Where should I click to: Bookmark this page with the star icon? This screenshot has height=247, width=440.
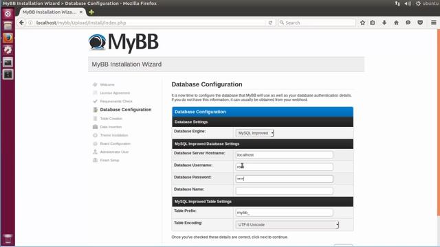[x=362, y=23]
